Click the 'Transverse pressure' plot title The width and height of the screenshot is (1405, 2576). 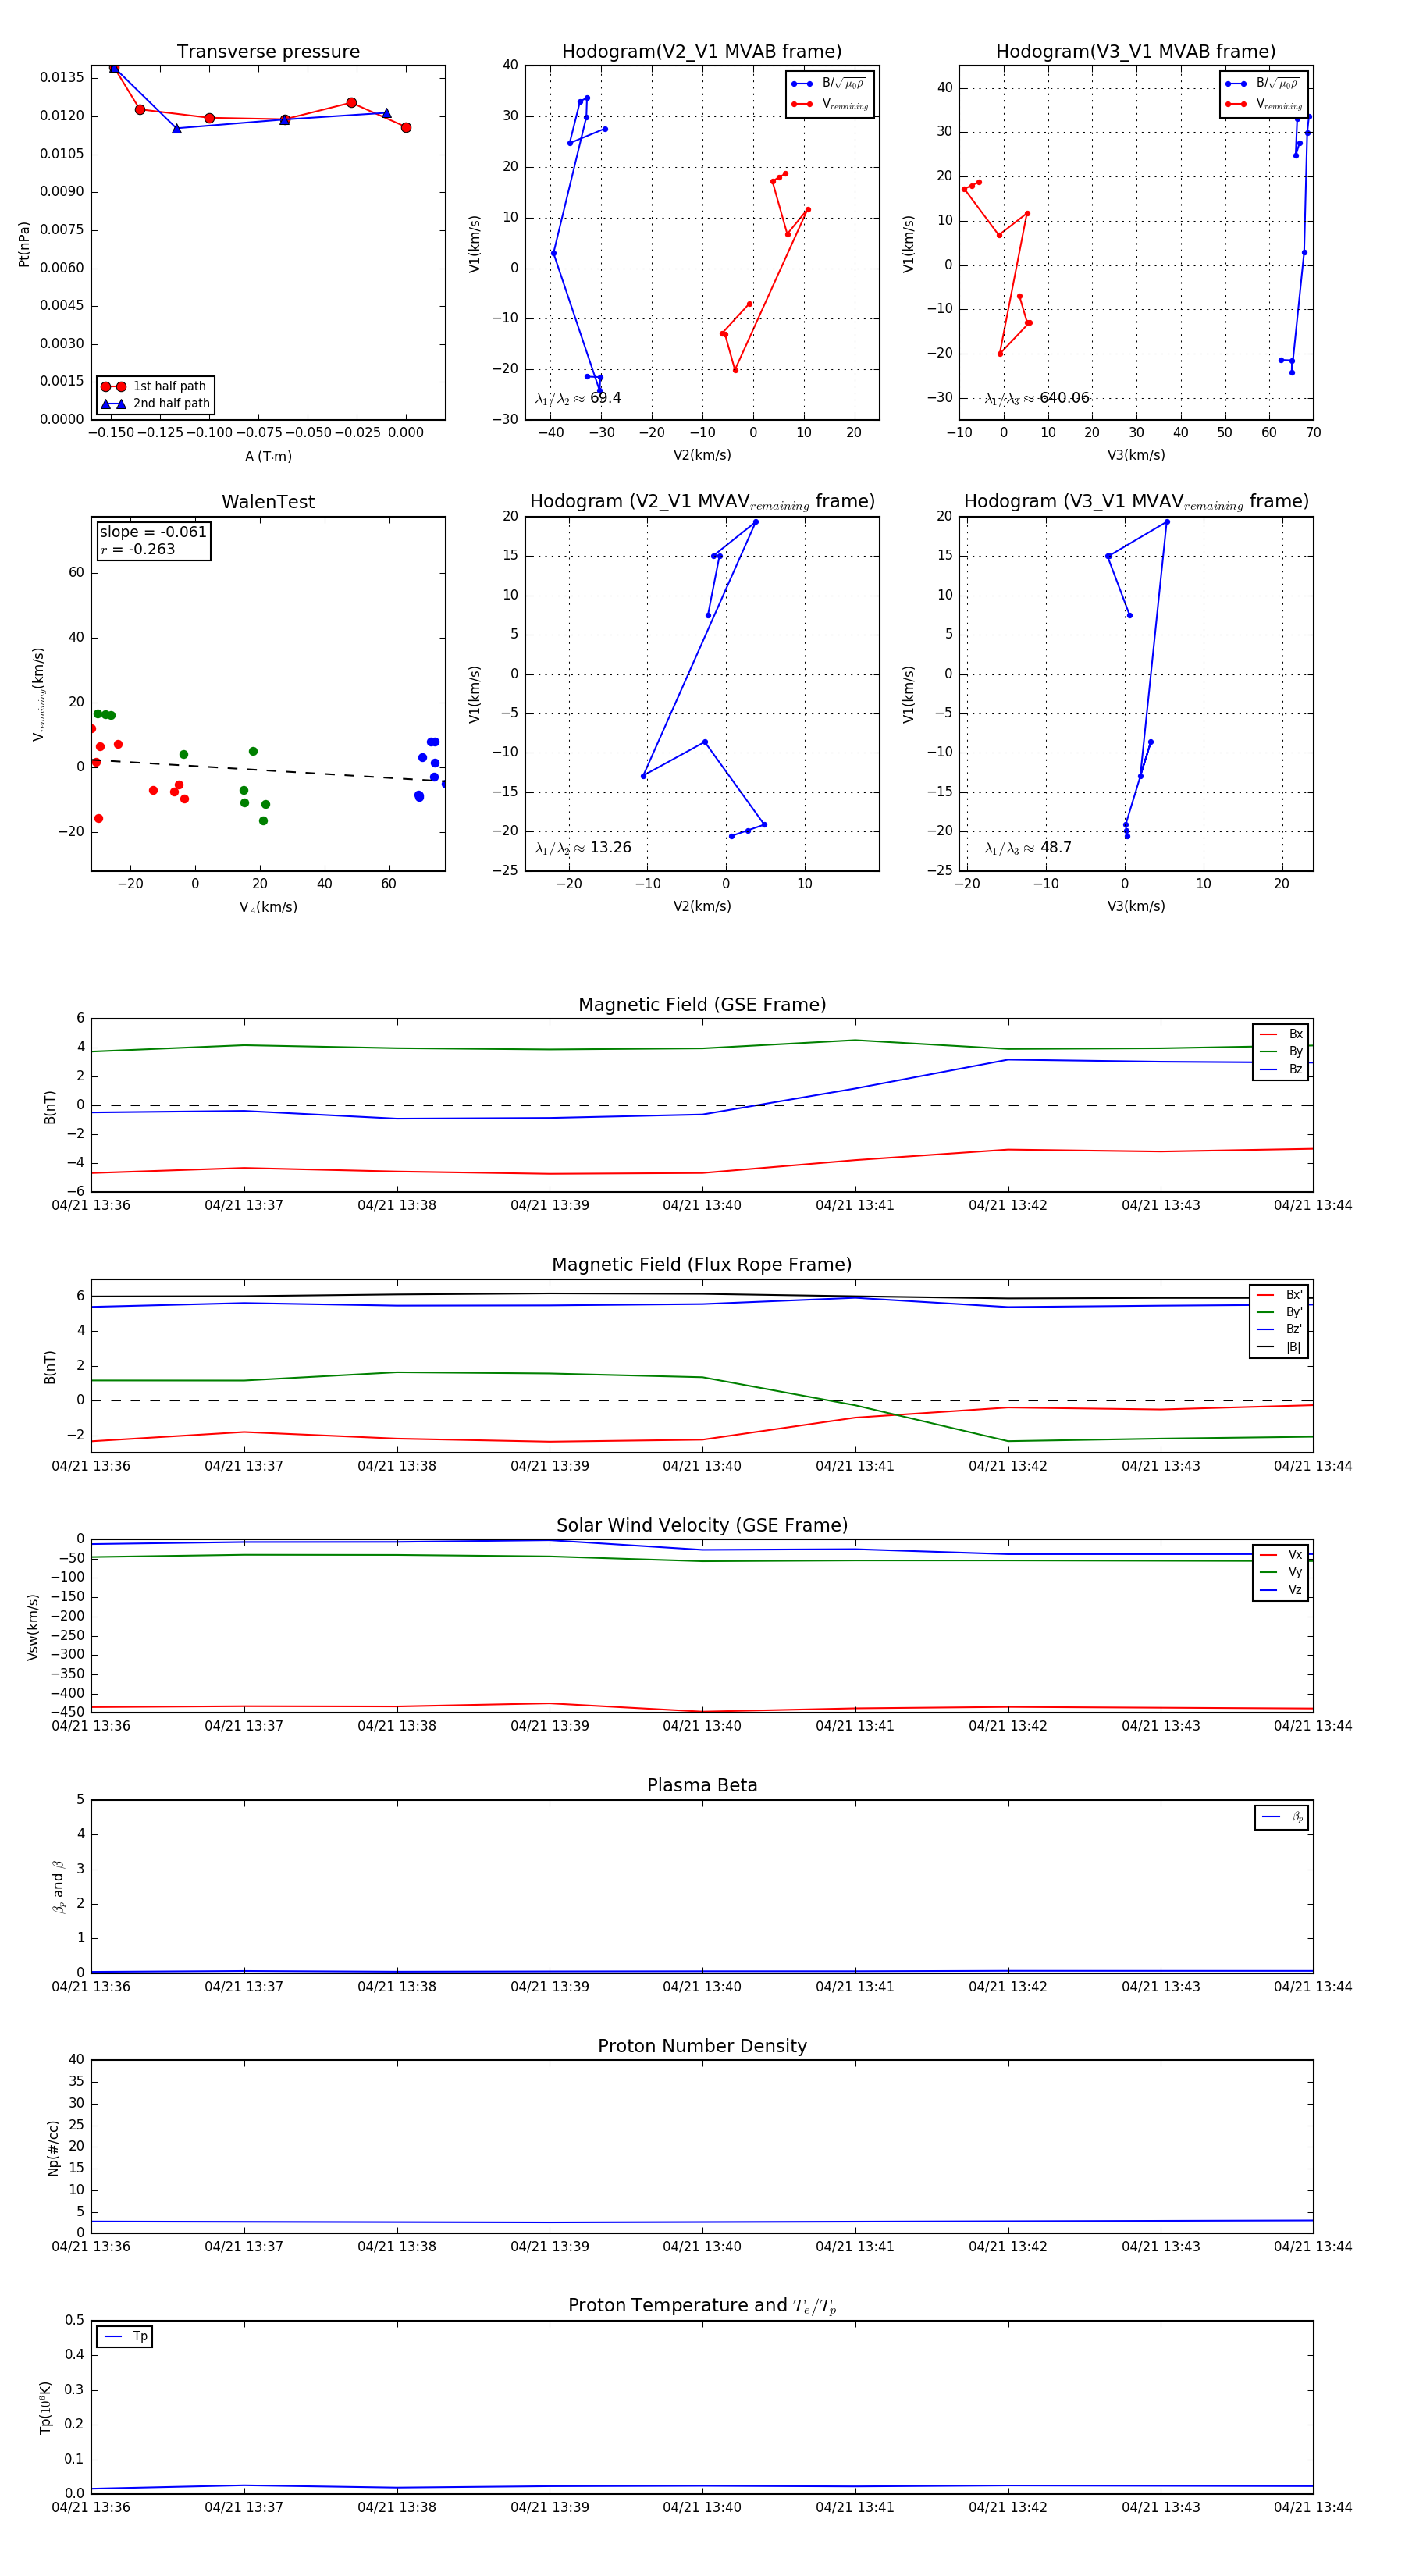(x=268, y=52)
